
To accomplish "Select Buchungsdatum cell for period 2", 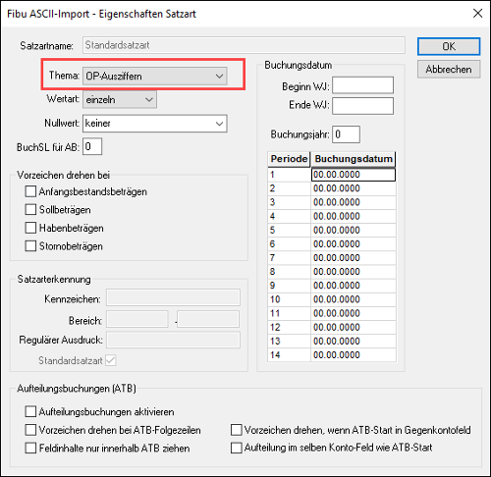I will coord(354,188).
